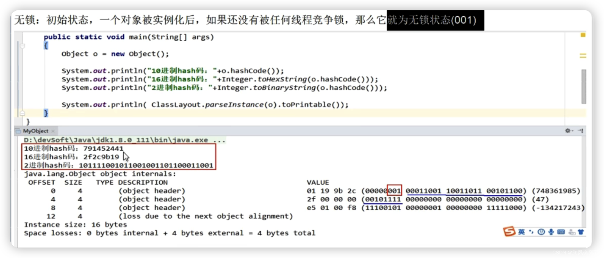
Task: Click hex bytes '2f 00 00 00'
Action: point(331,199)
